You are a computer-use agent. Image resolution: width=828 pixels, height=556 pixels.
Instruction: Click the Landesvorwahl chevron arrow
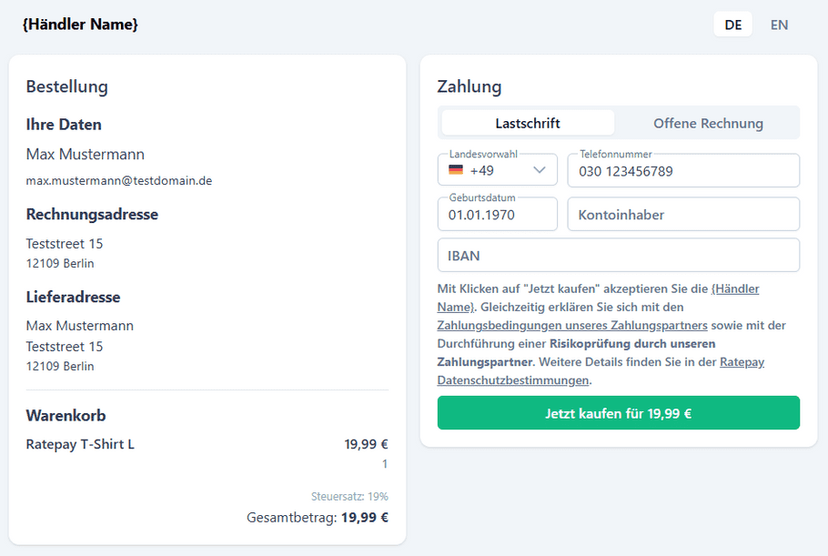540,170
